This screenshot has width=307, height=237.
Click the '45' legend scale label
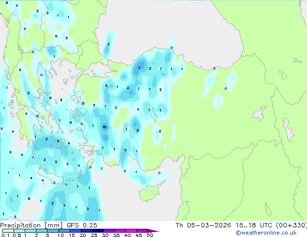[x=138, y=235]
